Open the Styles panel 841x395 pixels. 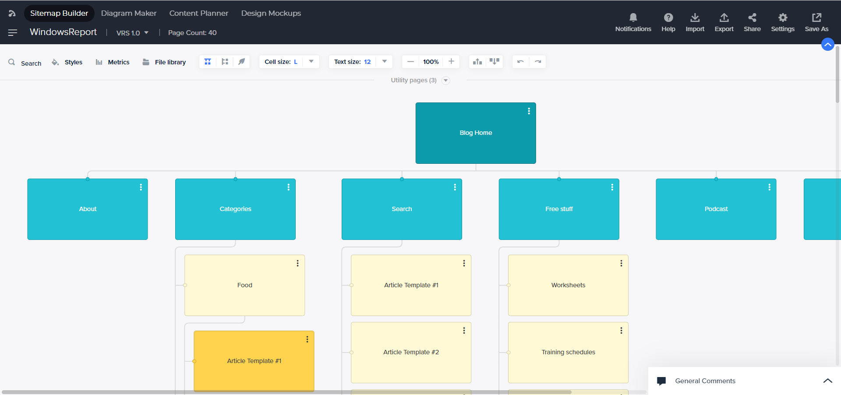[67, 62]
